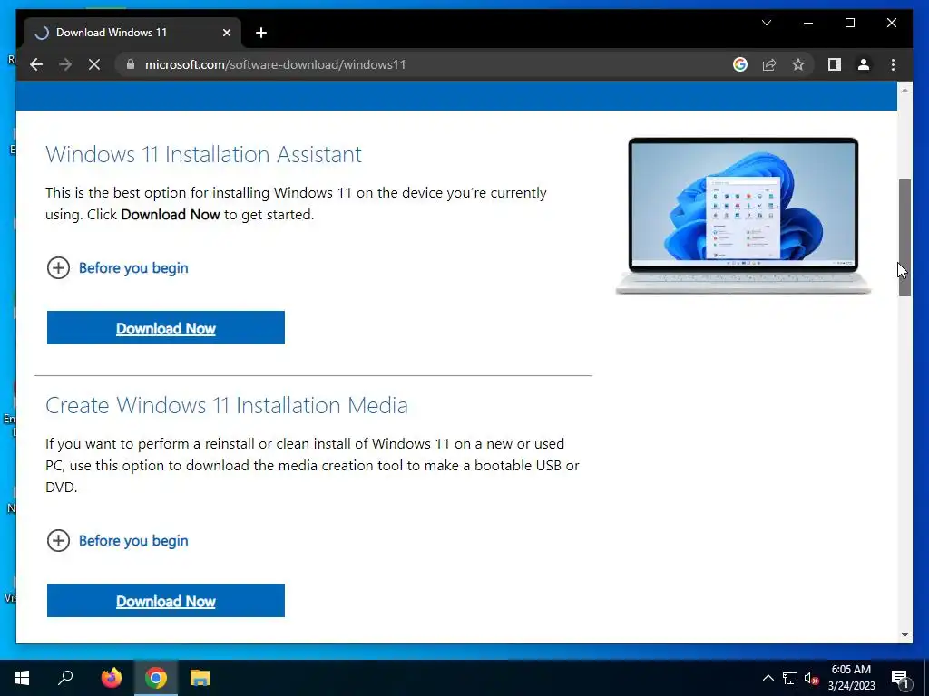The height and width of the screenshot is (696, 929).
Task: Close the Download Windows 11 tab
Action: (226, 33)
